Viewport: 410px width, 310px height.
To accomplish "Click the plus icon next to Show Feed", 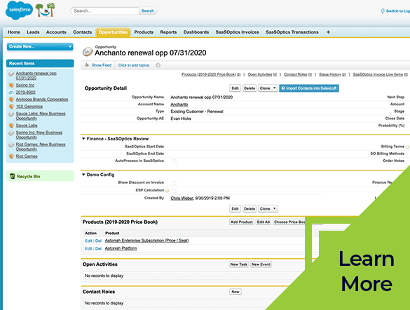I will (x=87, y=65).
